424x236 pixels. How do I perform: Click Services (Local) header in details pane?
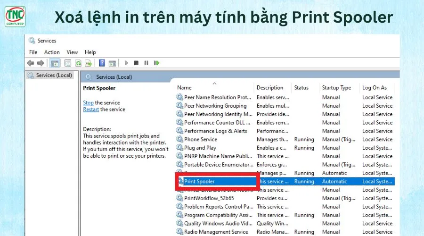[x=114, y=77]
